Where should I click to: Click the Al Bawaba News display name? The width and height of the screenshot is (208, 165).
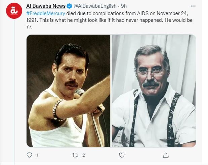[x=46, y=6]
